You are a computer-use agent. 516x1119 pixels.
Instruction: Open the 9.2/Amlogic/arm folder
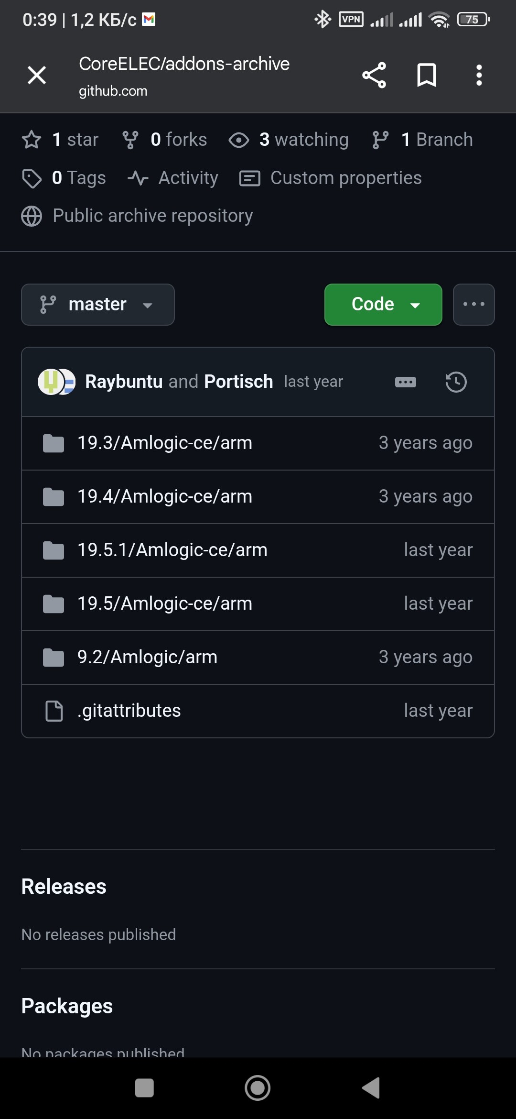[x=147, y=657]
